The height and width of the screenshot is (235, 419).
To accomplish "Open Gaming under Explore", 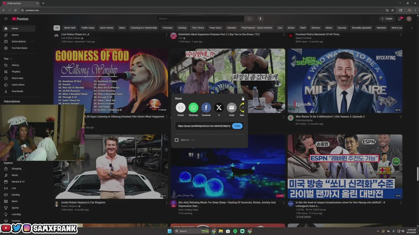I will 19,195.
